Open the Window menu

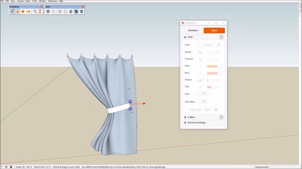[x=42, y=1]
